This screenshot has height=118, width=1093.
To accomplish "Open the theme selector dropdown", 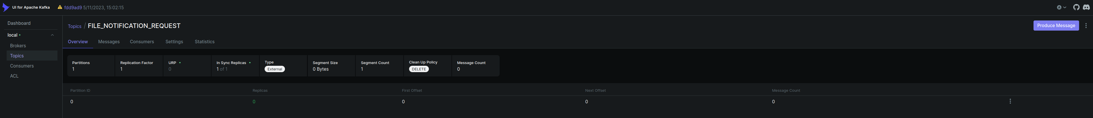I will pos(1061,7).
